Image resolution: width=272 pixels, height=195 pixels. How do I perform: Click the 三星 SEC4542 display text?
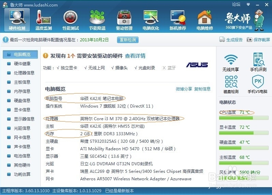[x=106, y=156]
